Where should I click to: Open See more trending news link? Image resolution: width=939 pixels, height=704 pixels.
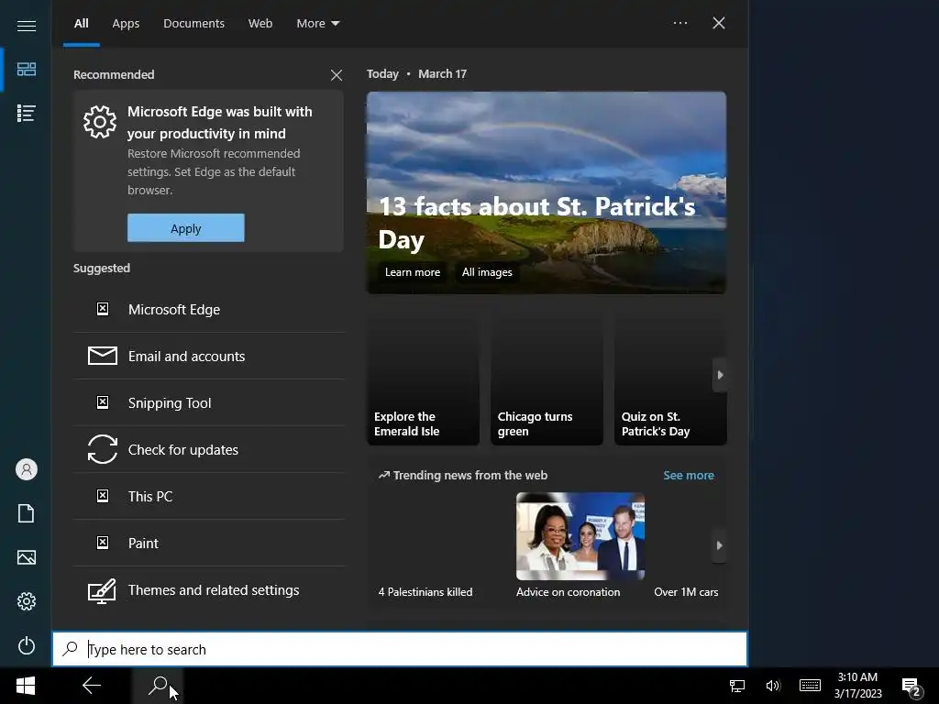point(689,476)
